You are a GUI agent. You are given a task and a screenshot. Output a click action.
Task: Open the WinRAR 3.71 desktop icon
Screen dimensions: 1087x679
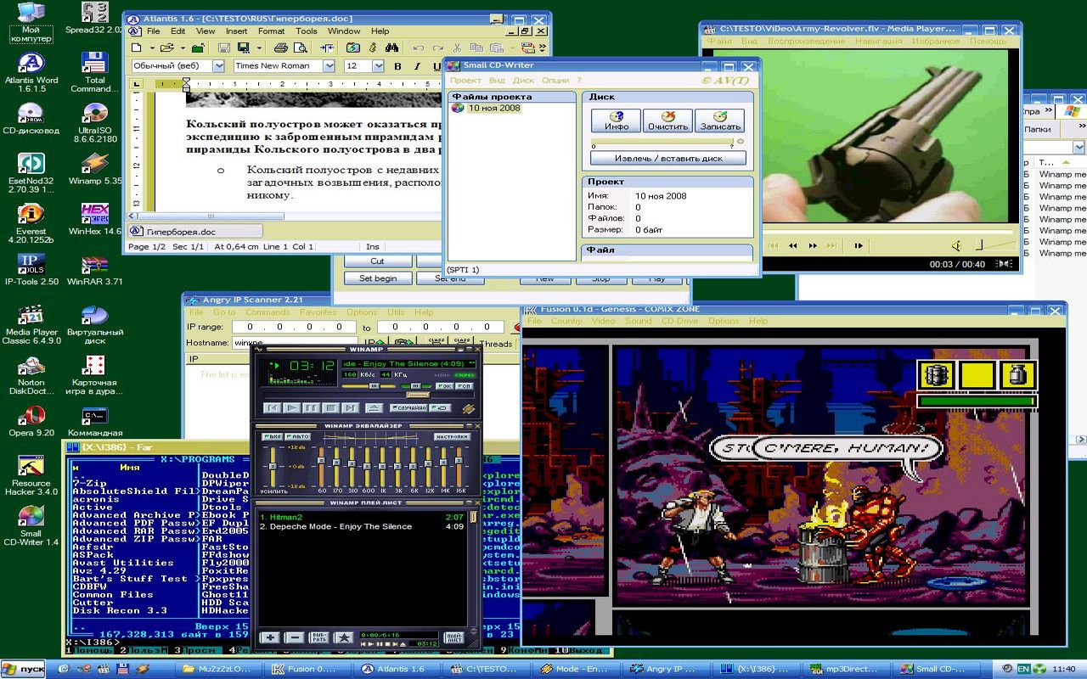[x=95, y=267]
